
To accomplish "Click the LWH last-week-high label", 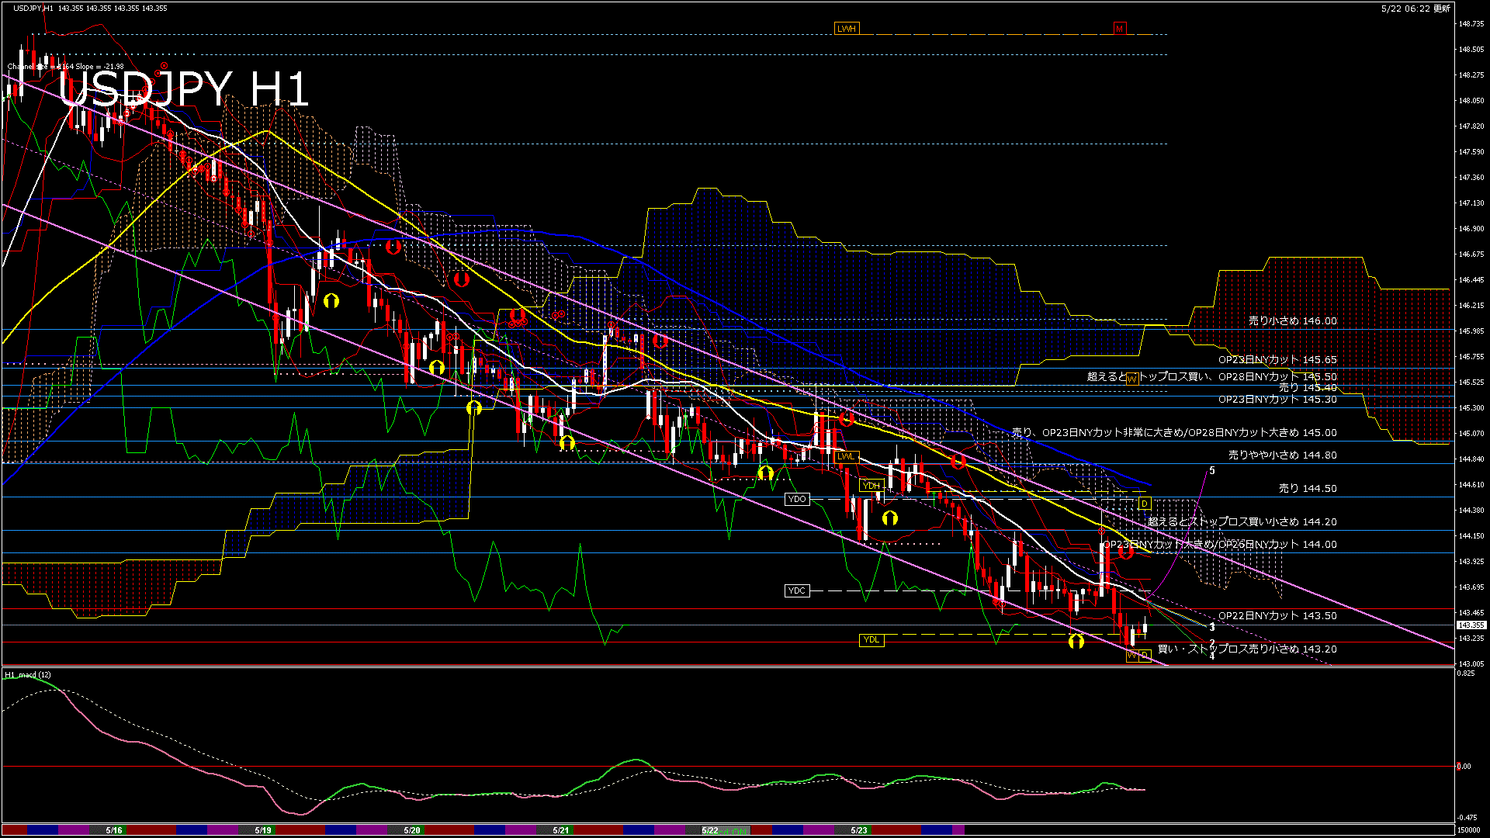I will (x=847, y=29).
